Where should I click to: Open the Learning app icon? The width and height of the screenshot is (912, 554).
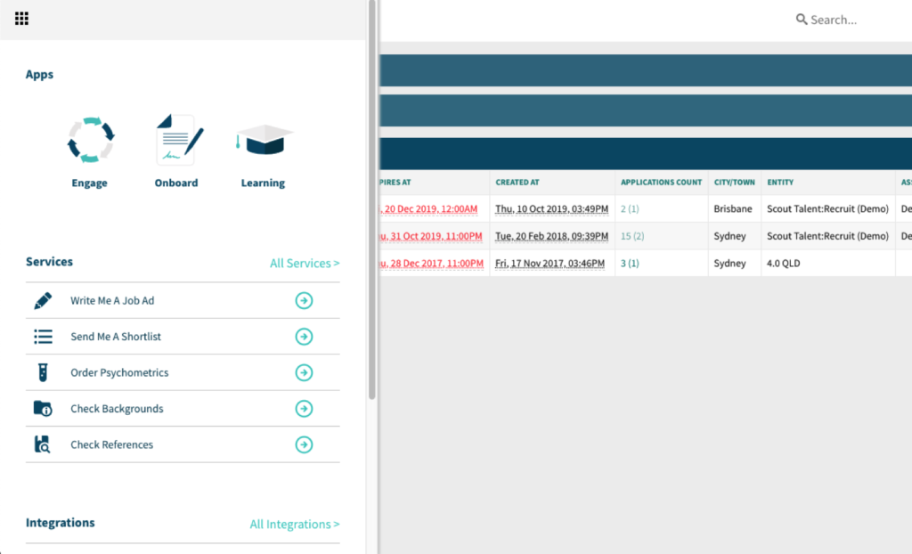click(262, 138)
